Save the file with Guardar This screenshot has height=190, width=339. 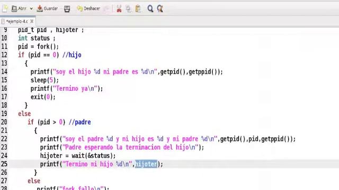[x=47, y=8]
